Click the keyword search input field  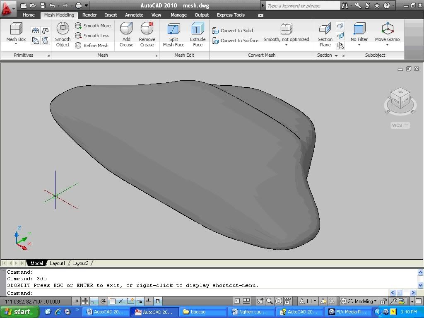pos(302,6)
